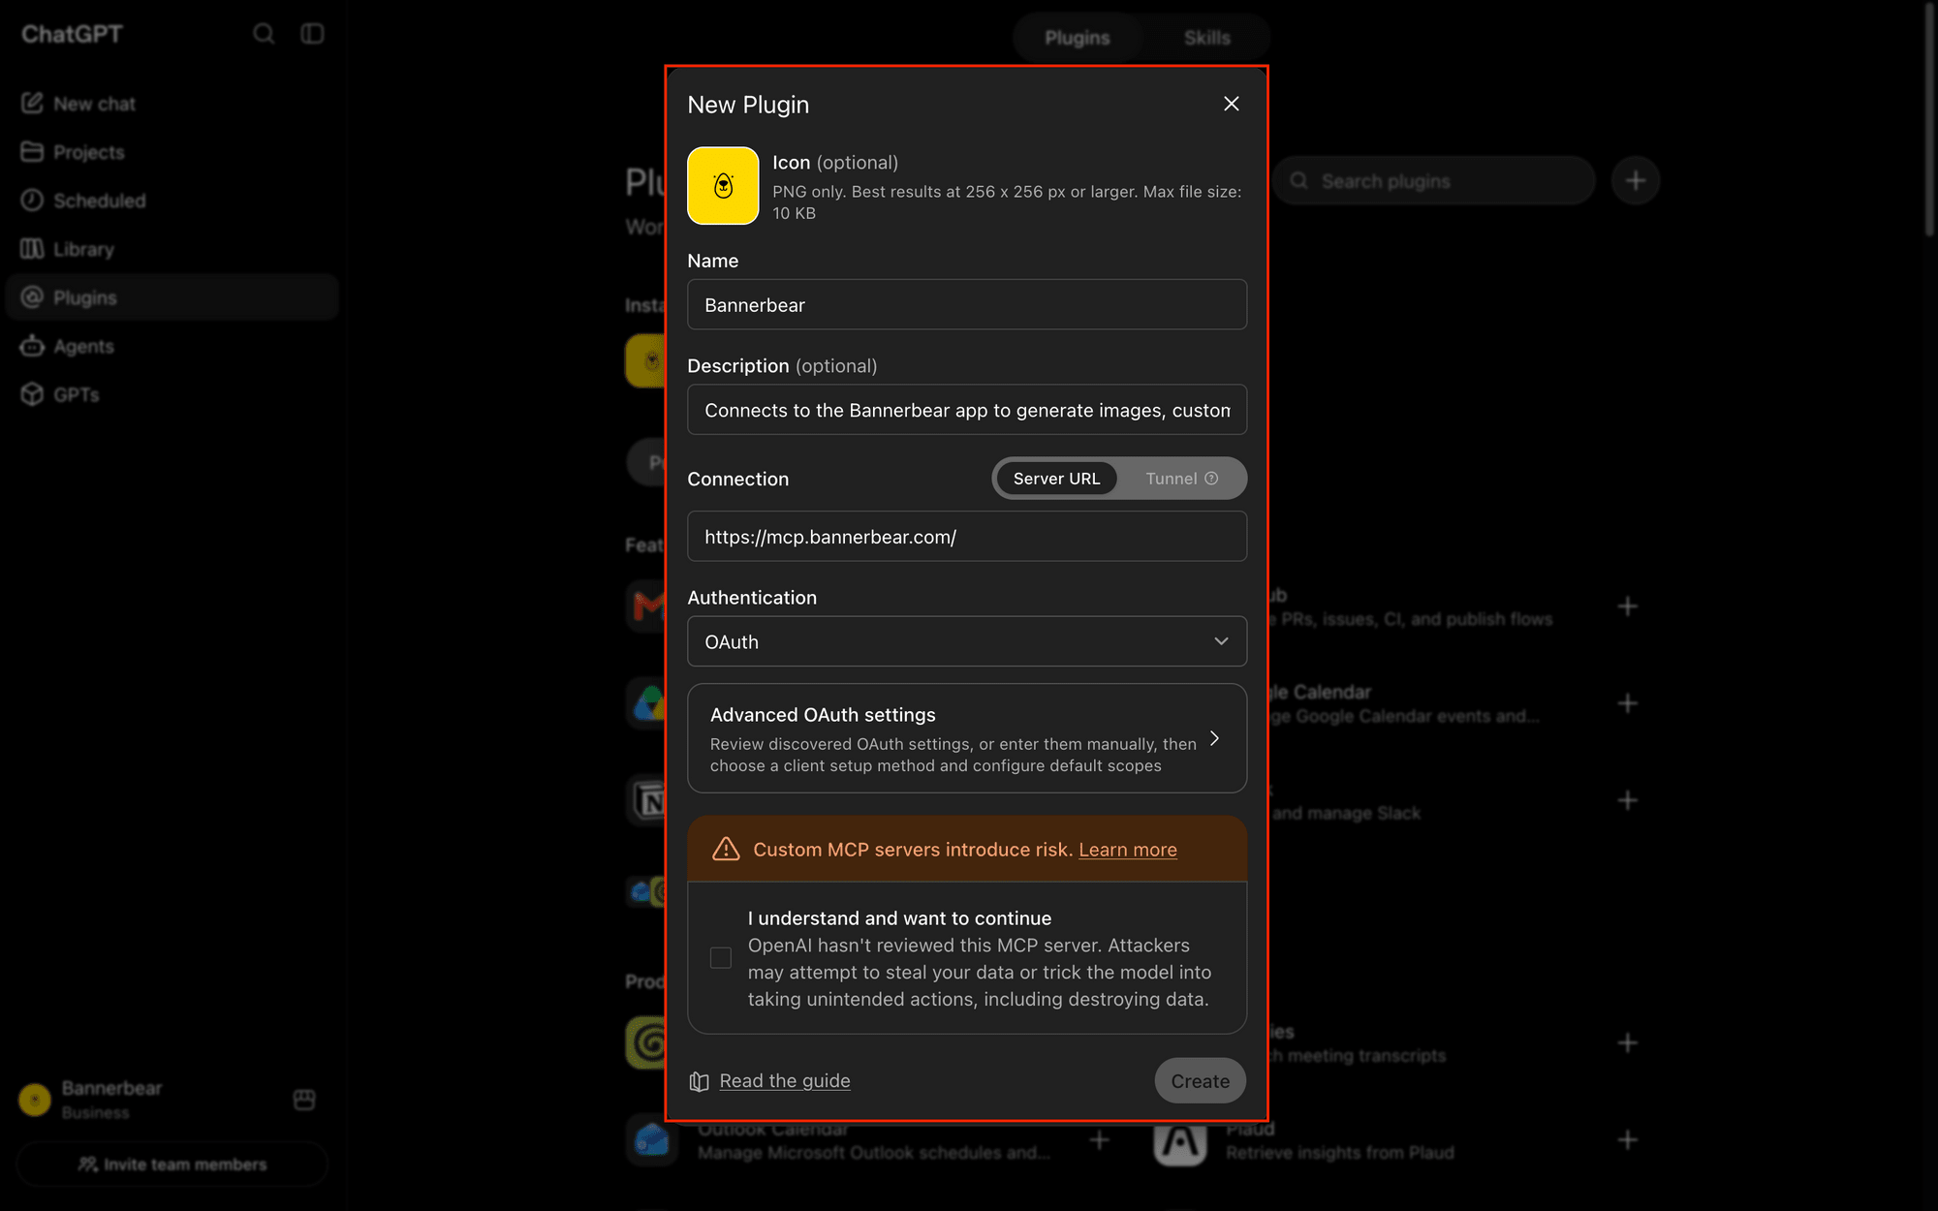The width and height of the screenshot is (1938, 1211).
Task: Add the GitHub PRs and issues plugin
Action: coord(1628,606)
